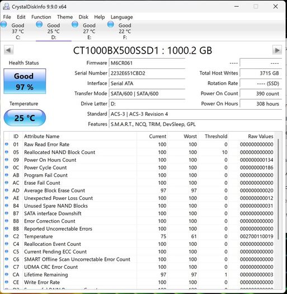Image resolution: width=287 pixels, height=294 pixels.
Task: Click the Rotation Rate value (SSD)
Action: click(x=261, y=83)
